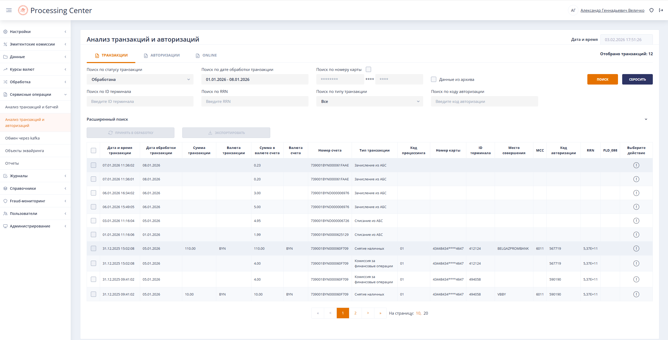Click the Сбросить button

click(x=637, y=79)
